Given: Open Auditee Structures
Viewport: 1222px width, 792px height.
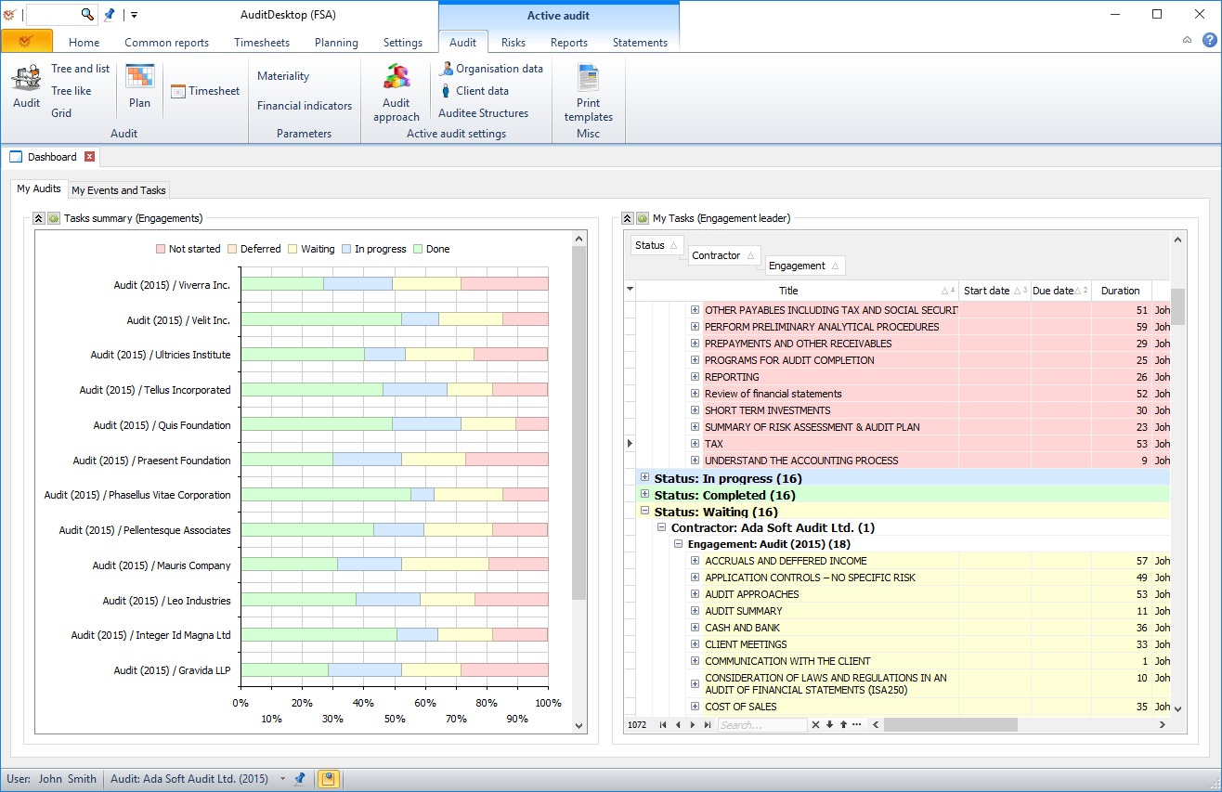Looking at the screenshot, I should pos(484,113).
